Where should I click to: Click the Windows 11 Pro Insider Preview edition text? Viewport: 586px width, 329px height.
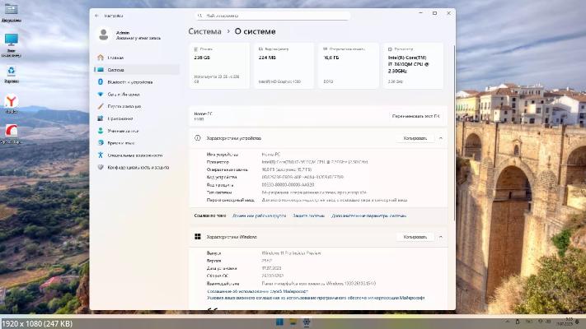point(291,253)
